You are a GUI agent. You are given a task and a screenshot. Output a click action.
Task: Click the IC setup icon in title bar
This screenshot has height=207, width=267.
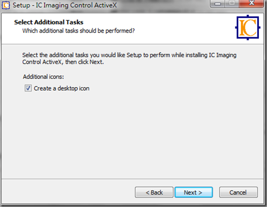5,5
